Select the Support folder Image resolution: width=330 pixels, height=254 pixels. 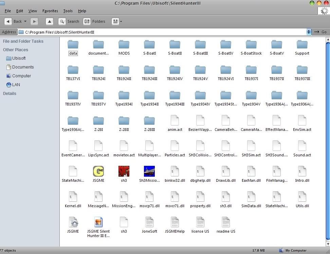tap(302, 48)
